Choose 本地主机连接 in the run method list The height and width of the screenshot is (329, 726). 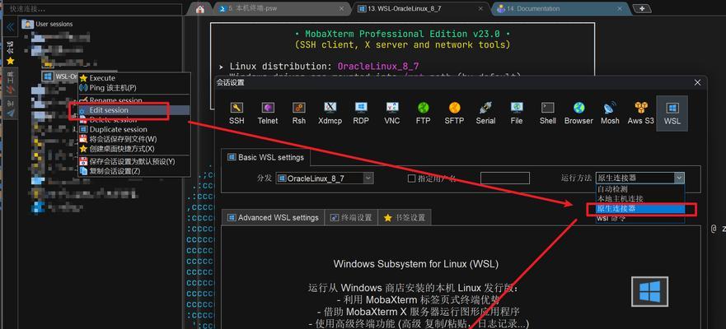tap(639, 199)
